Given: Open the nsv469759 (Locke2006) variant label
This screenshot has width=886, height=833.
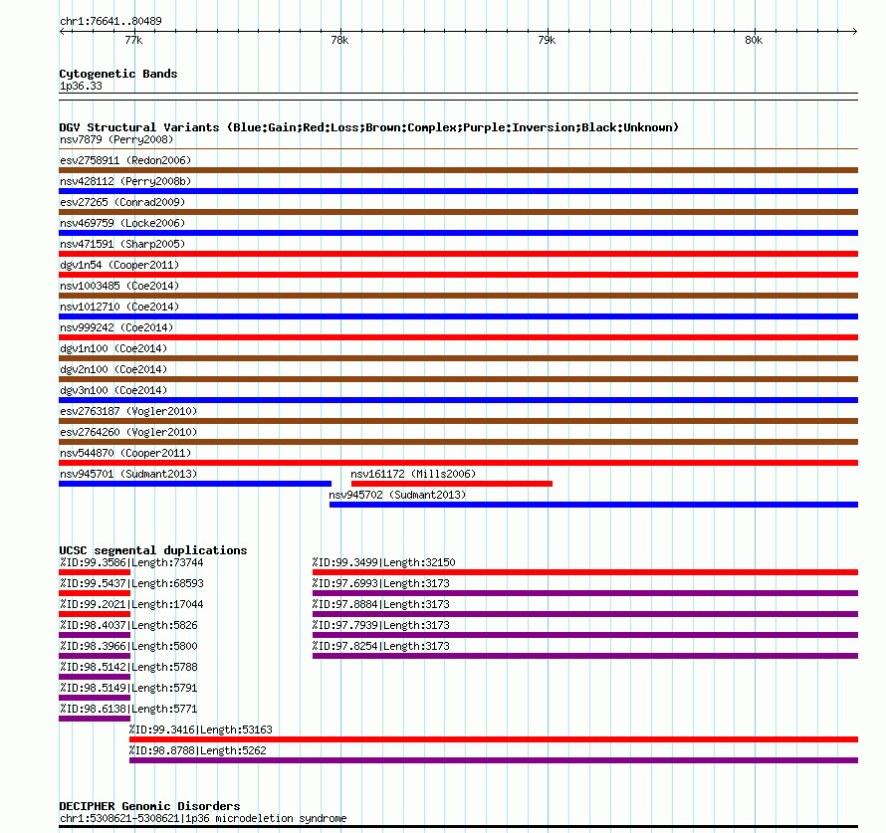Looking at the screenshot, I should tap(122, 223).
